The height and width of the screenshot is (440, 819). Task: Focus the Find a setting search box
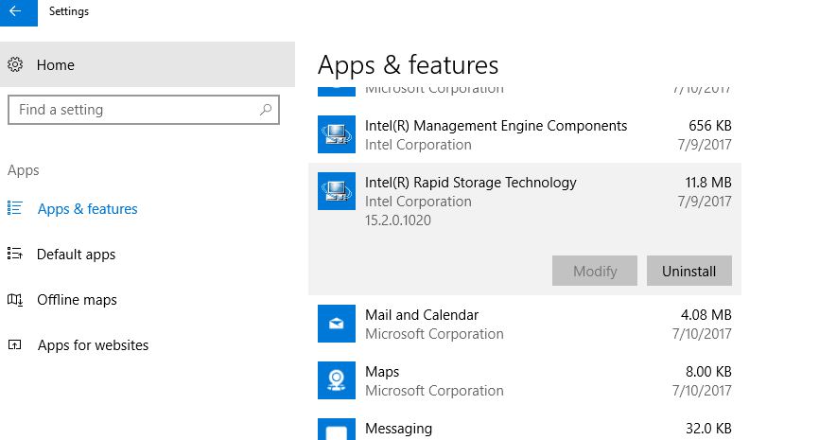(132, 110)
